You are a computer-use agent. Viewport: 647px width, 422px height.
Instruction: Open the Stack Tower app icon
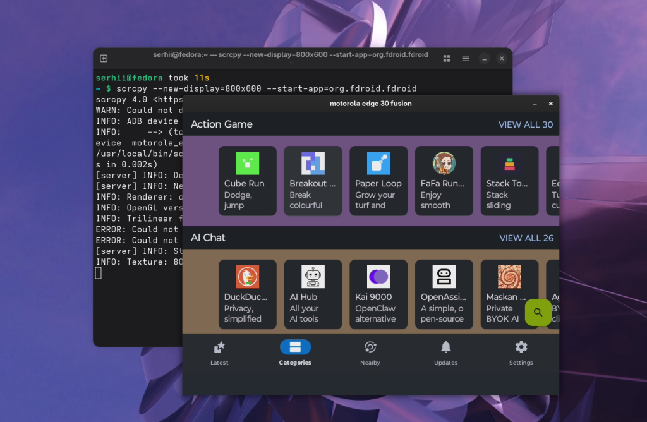(510, 163)
